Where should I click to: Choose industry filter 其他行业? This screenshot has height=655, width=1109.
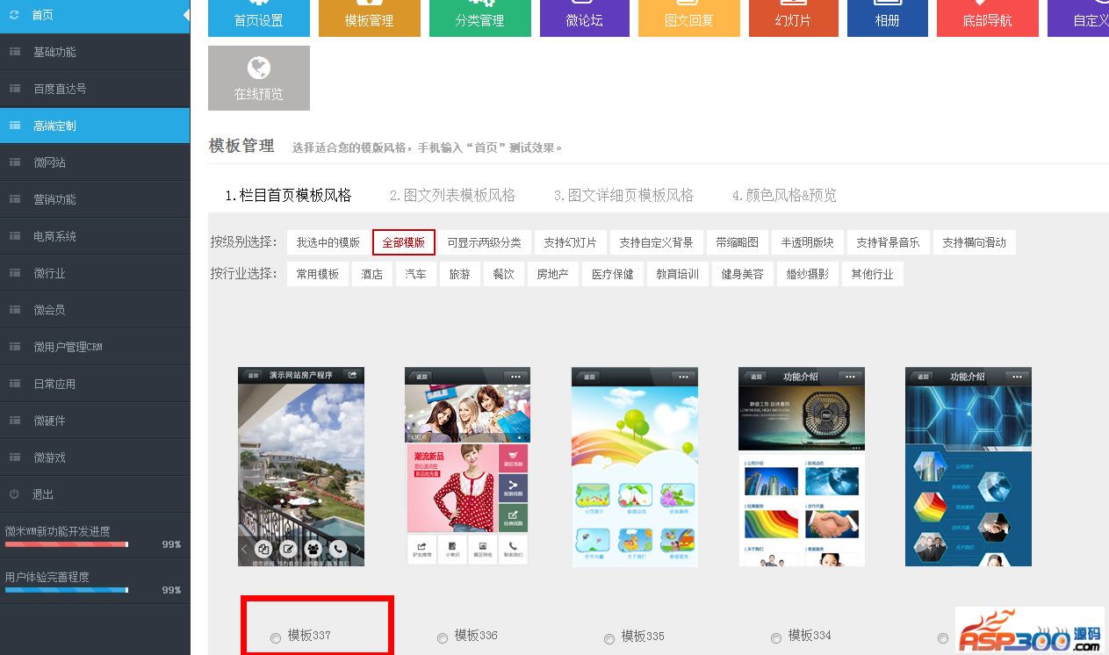(873, 274)
